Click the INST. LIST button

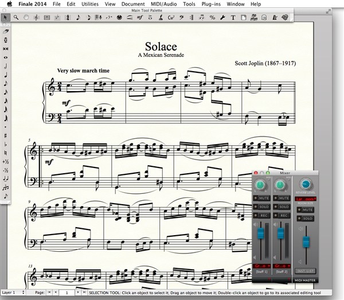[306, 271]
